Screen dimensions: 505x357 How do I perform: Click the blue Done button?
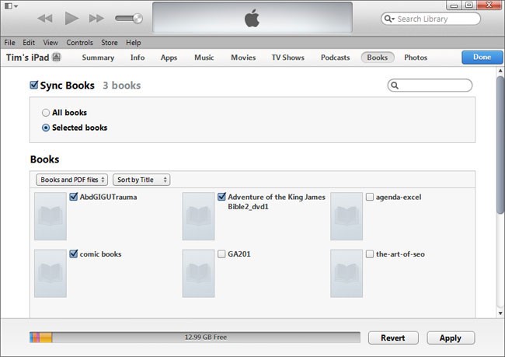pos(482,57)
